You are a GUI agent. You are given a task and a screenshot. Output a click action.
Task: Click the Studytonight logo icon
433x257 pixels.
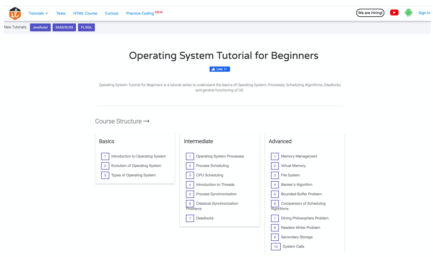tap(15, 13)
